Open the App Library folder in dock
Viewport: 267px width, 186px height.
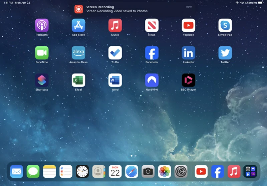coord(251,171)
